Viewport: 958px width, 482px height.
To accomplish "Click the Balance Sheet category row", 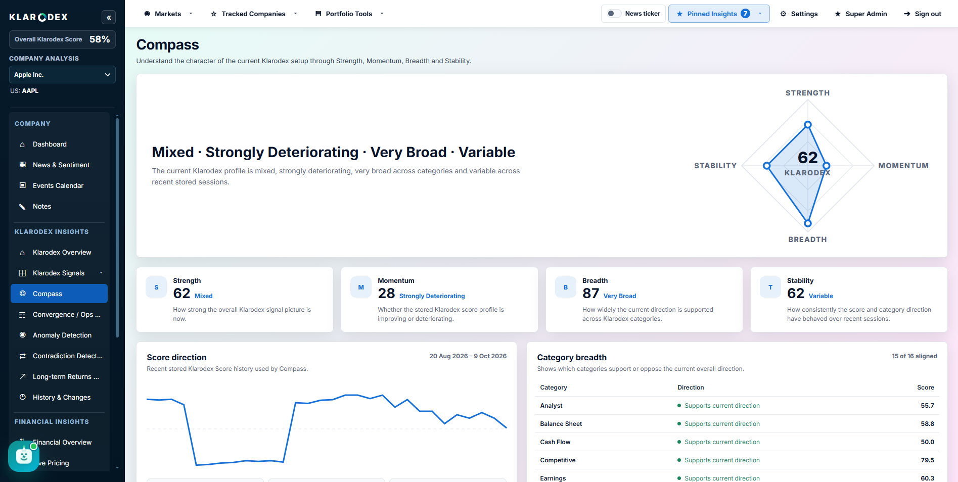I will pyautogui.click(x=737, y=424).
